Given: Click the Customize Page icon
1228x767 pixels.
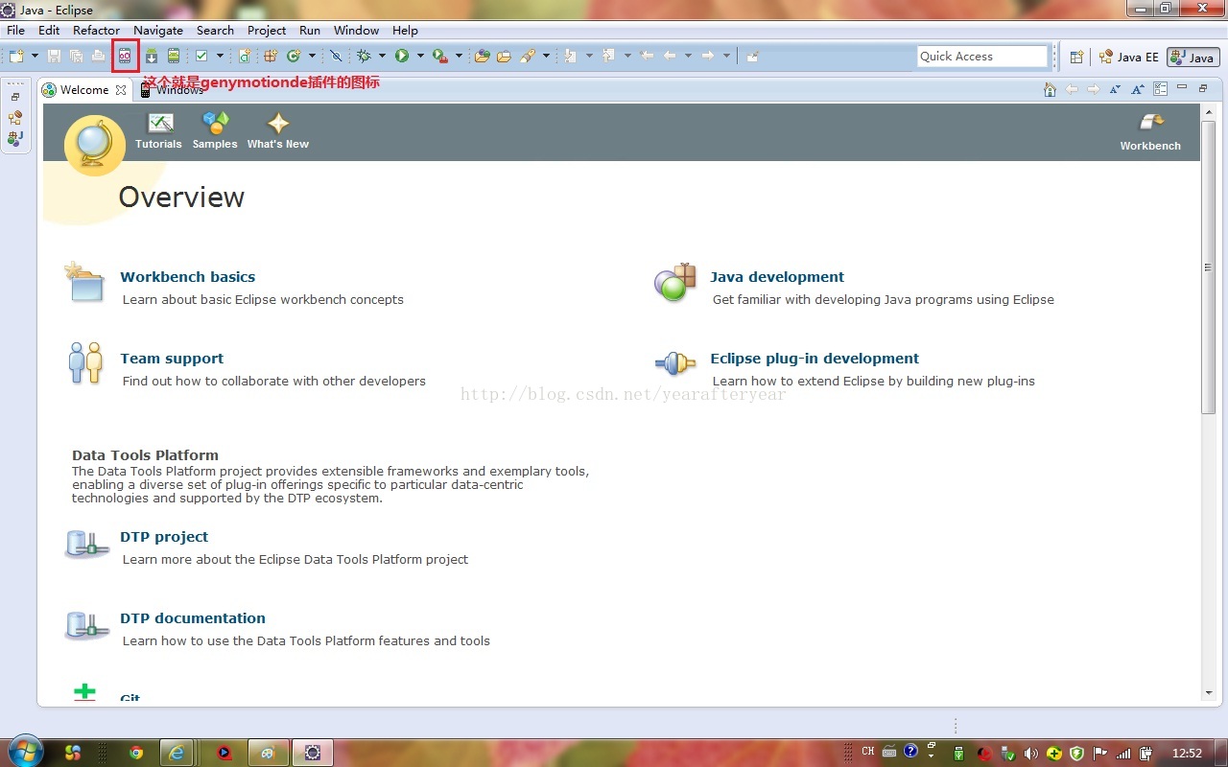Looking at the screenshot, I should point(1160,89).
